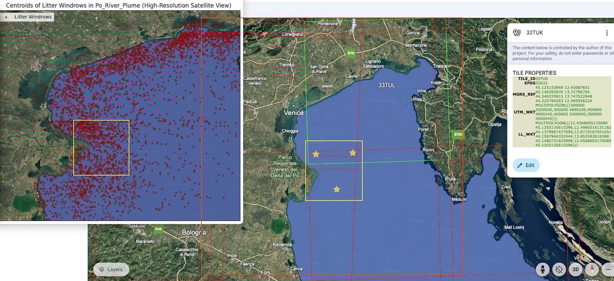The width and height of the screenshot is (614, 281).
Task: Click the Padua city label
Action: click(x=250, y=102)
